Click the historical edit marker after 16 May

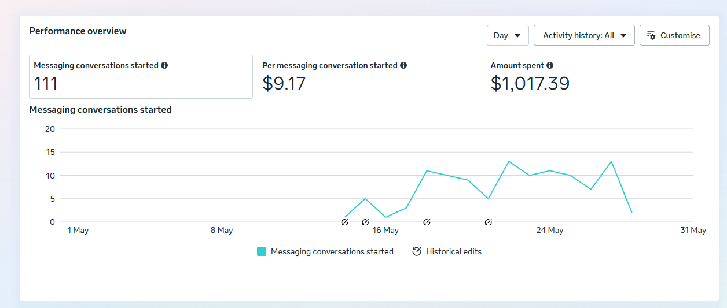pos(427,222)
